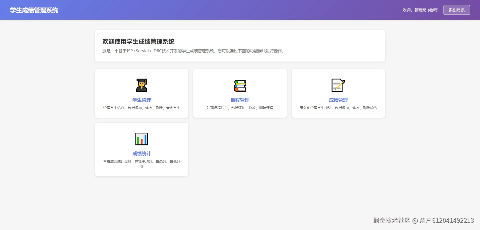Select the 学生管理 card description text
The image size is (480, 230).
coord(141,108)
